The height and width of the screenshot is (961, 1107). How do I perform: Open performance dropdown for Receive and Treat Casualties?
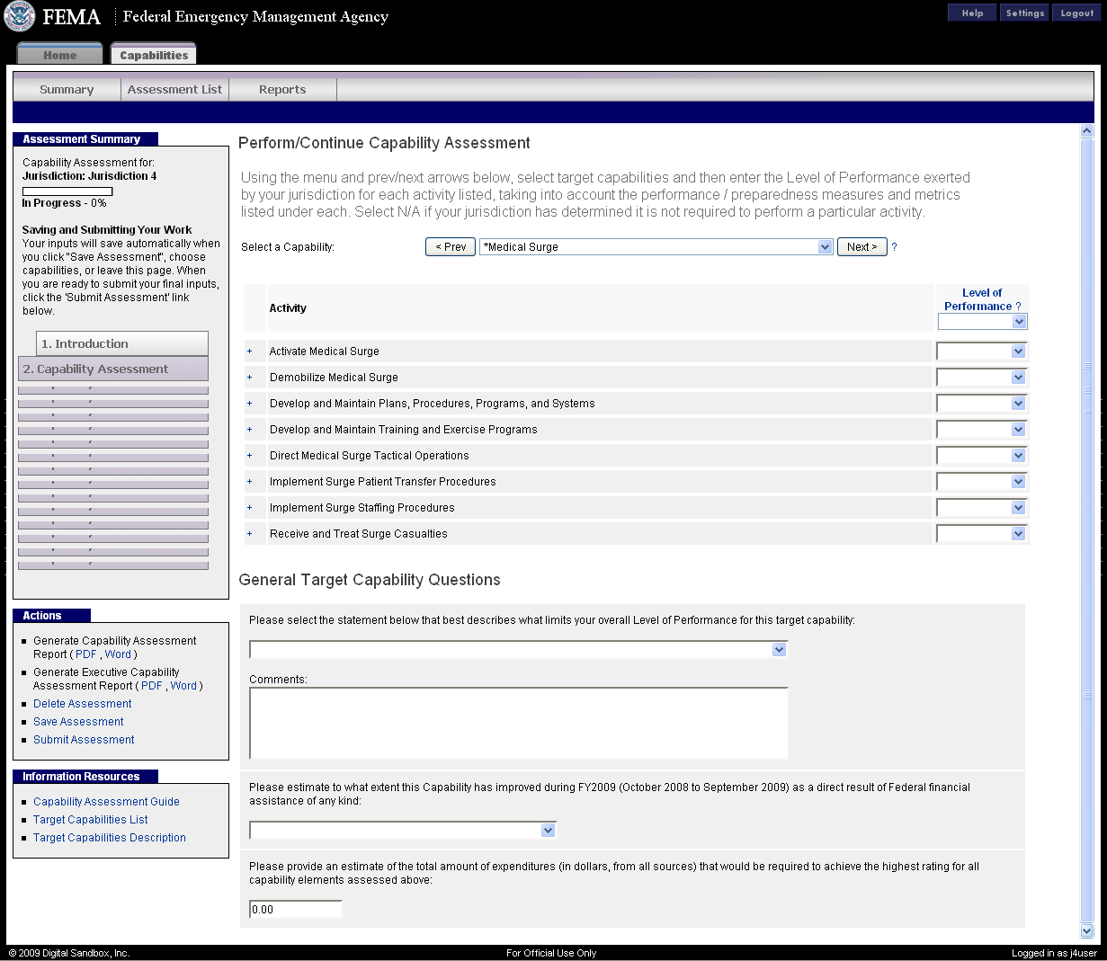pos(981,534)
